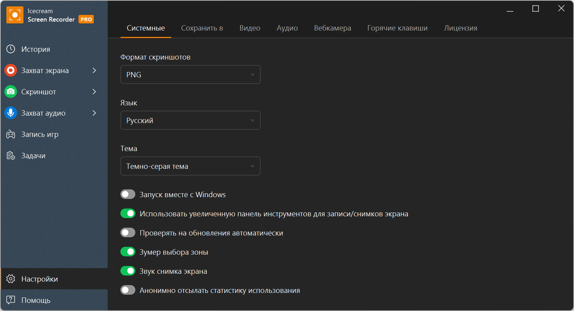This screenshot has height=311, width=574.
Task: Click the Tasks schedule icon
Action: 11,155
